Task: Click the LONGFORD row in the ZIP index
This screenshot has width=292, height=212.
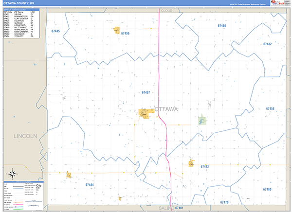Action: [x=18, y=25]
